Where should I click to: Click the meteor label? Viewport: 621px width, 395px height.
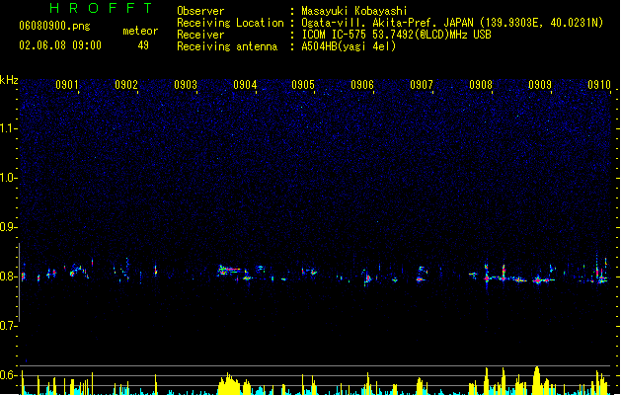pos(140,31)
